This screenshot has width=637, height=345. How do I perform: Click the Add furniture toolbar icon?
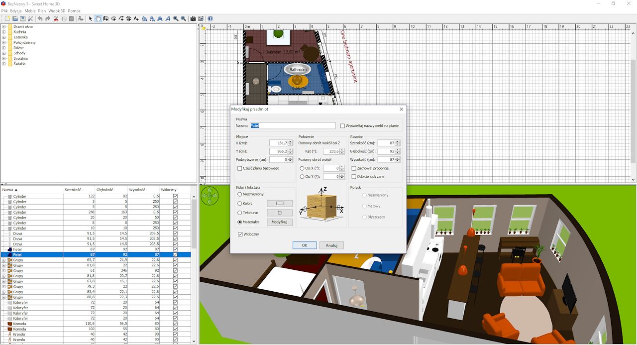[x=81, y=18]
